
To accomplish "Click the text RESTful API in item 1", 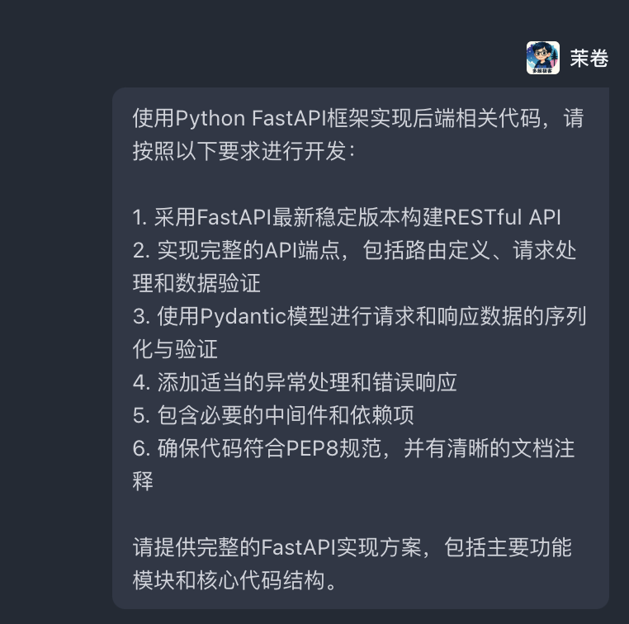I will (x=503, y=218).
